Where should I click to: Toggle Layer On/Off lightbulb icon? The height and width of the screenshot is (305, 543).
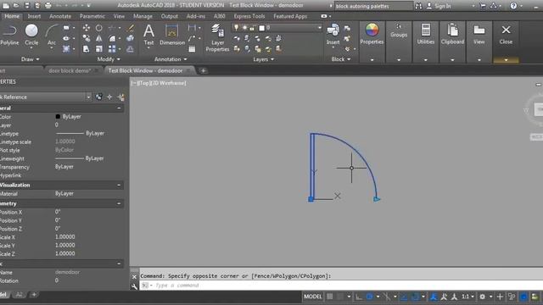pos(236,28)
